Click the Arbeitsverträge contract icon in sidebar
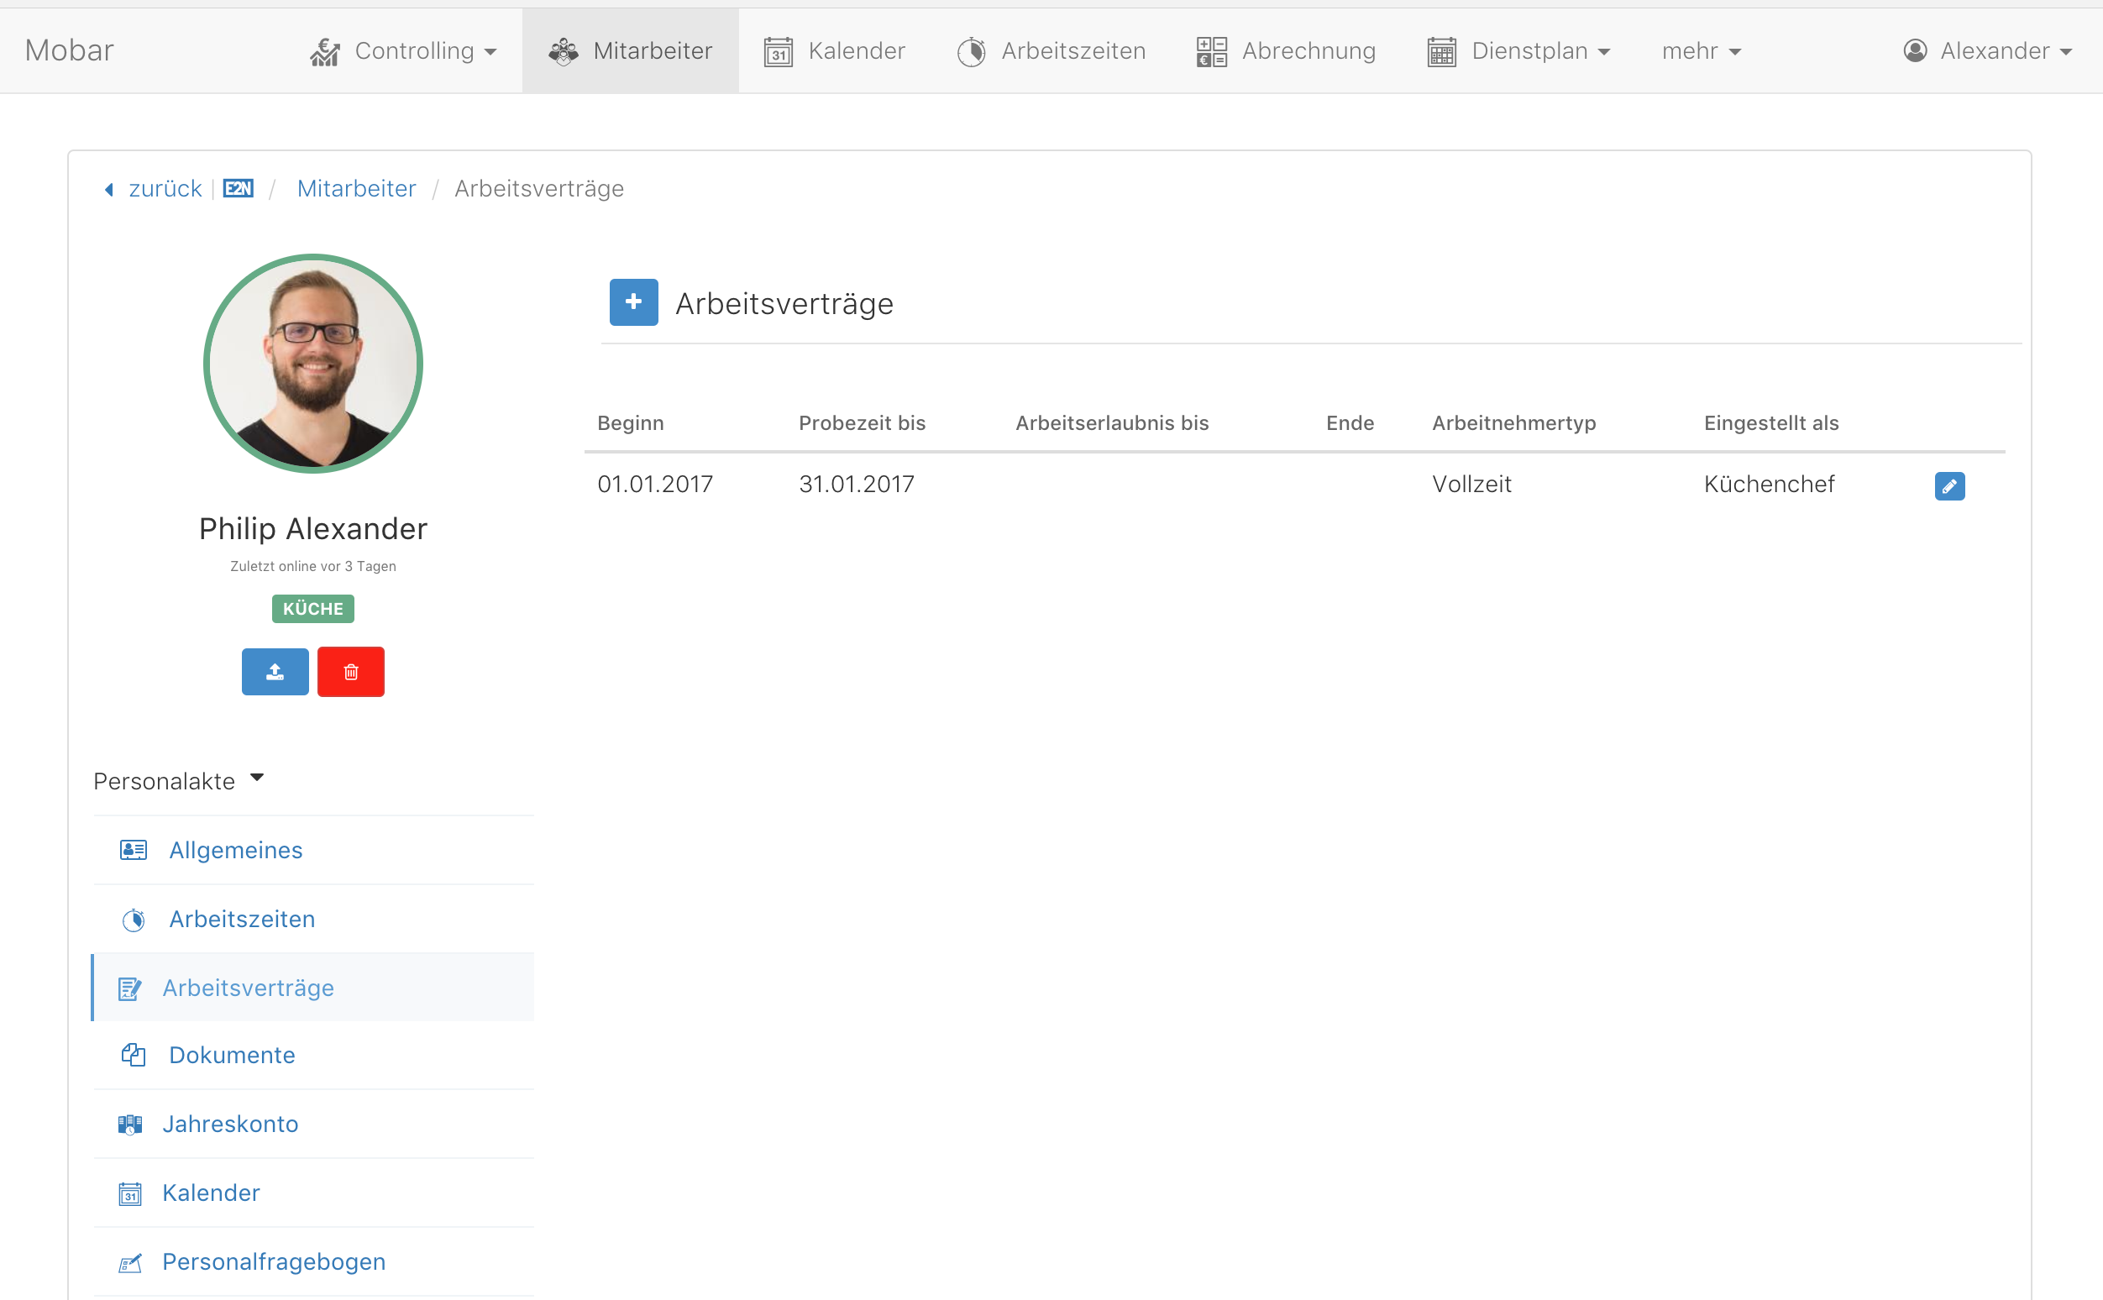The width and height of the screenshot is (2103, 1300). pyautogui.click(x=130, y=988)
